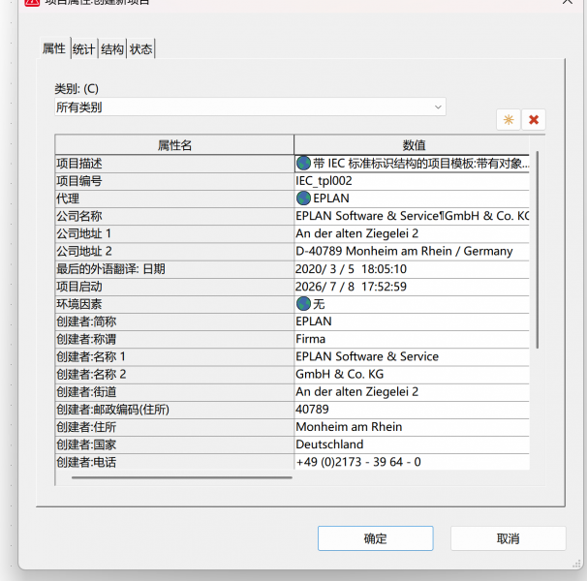Click the 创建者:国家 property name
The image size is (587, 581).
click(174, 444)
